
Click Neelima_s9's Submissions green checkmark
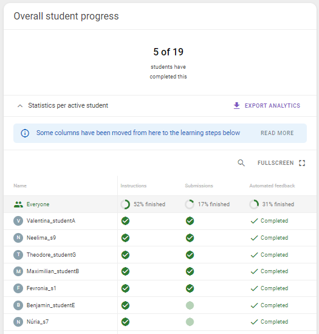pyautogui.click(x=190, y=238)
